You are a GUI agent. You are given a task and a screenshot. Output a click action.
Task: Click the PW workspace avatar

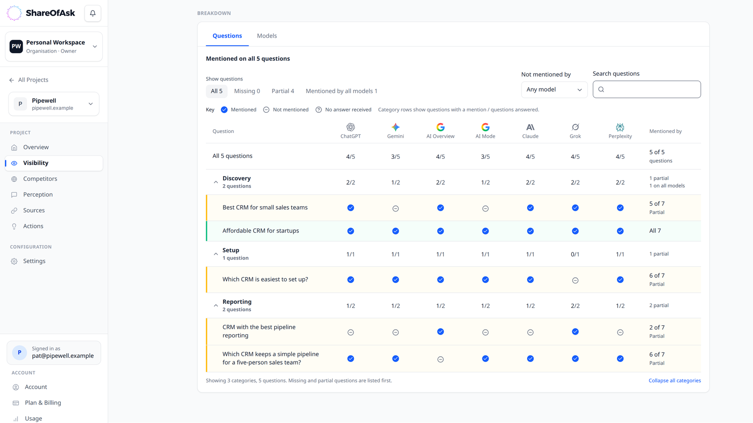(x=16, y=47)
